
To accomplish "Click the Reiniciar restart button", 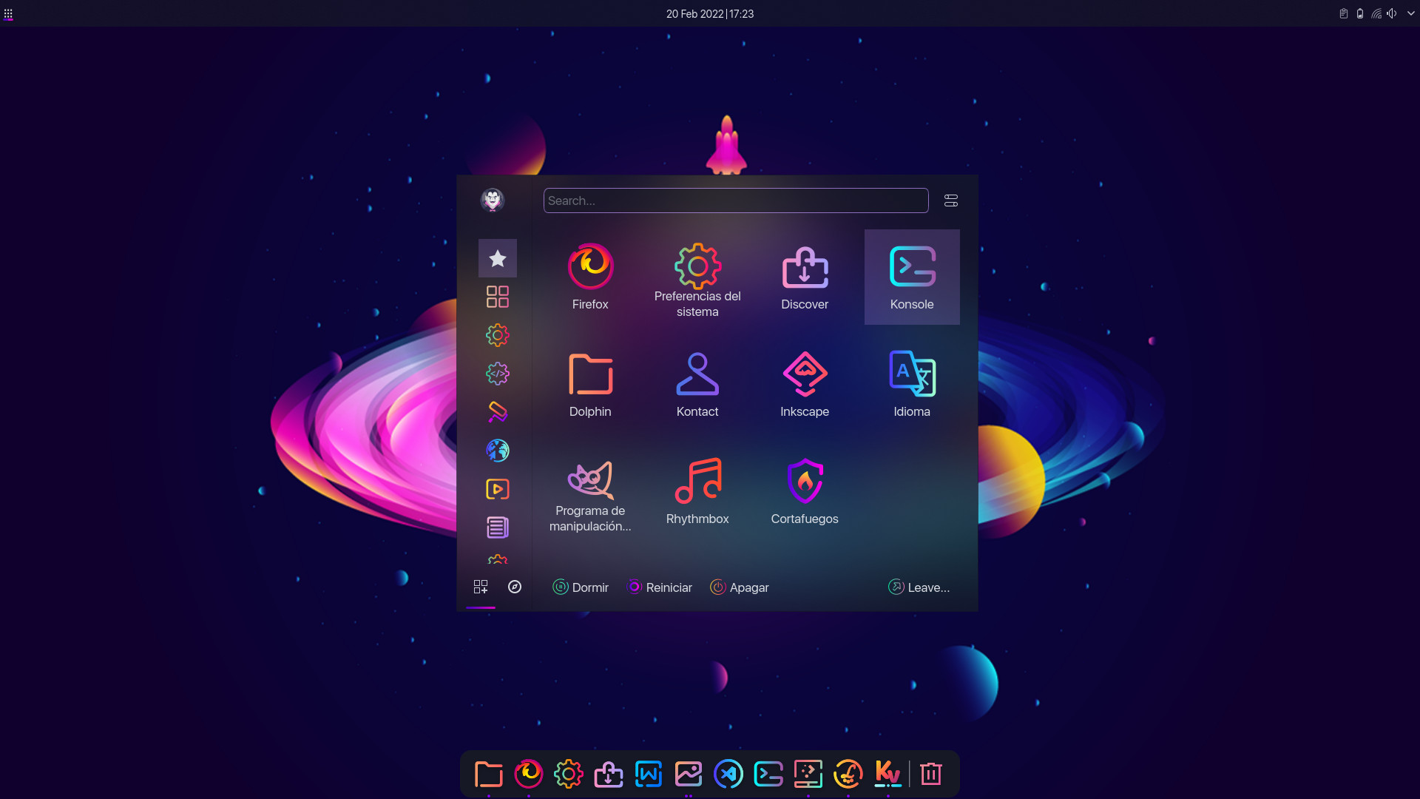I will pos(660,587).
